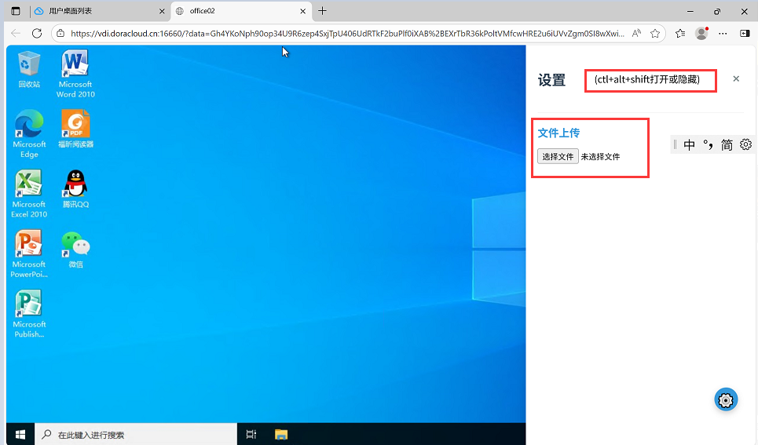Image resolution: width=758 pixels, height=445 pixels.
Task: Open File Explorer from the taskbar
Action: pos(281,434)
